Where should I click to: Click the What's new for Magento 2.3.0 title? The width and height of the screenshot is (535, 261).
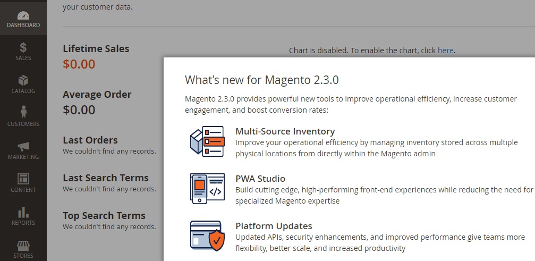tap(262, 80)
